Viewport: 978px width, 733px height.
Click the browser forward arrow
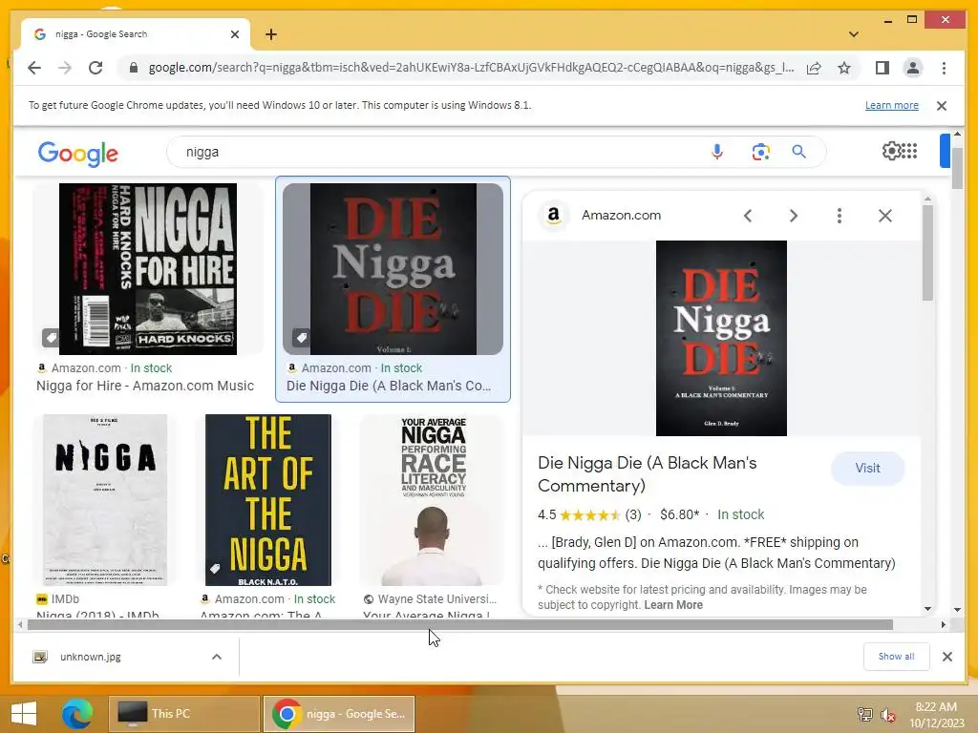(x=65, y=68)
